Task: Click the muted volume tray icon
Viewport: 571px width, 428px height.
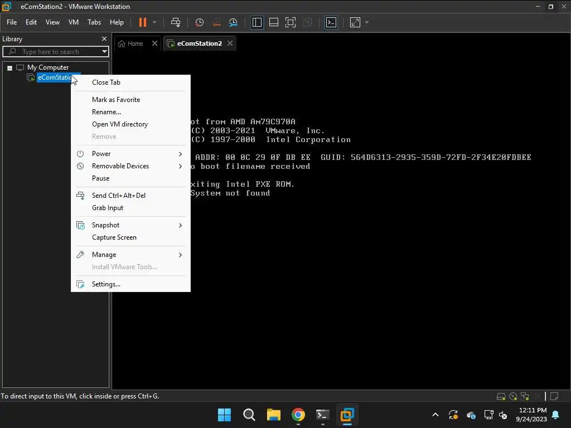Action: point(504,415)
